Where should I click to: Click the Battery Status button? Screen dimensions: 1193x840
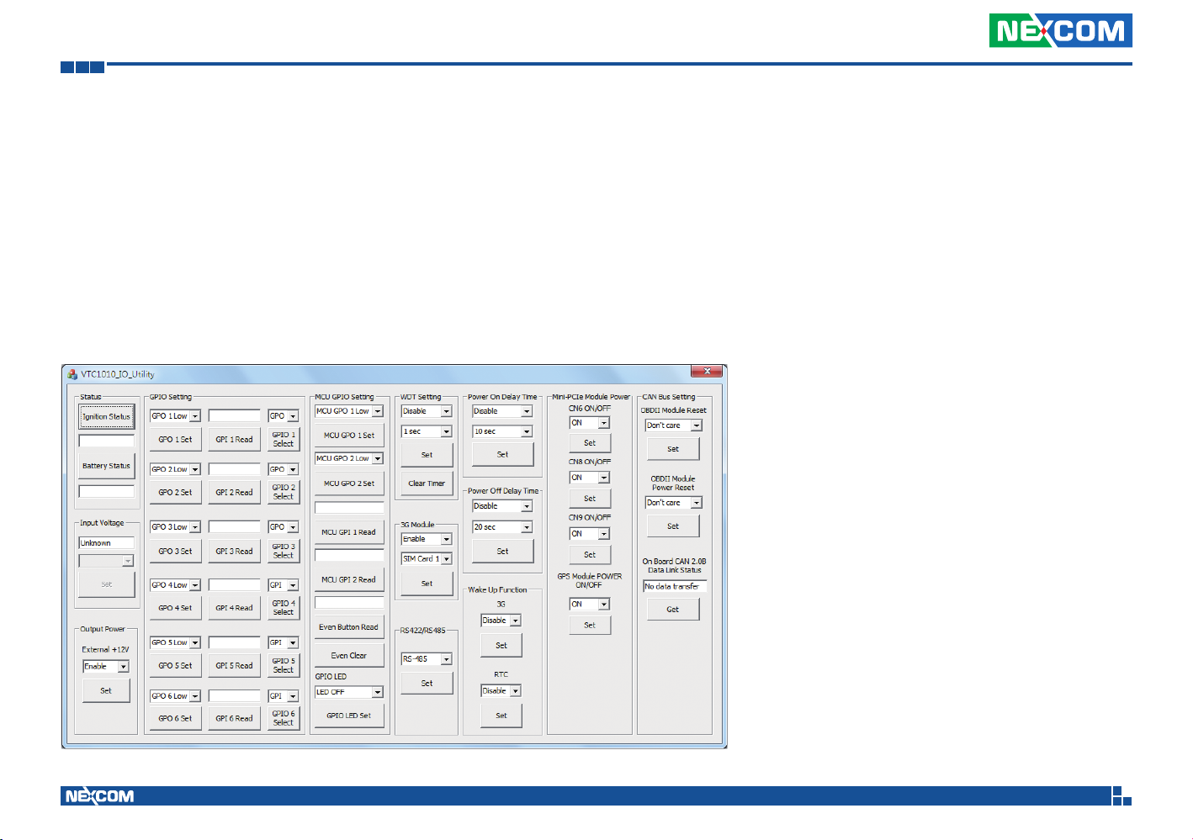(x=106, y=466)
